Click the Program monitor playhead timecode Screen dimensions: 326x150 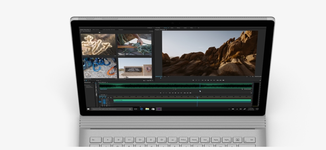pyautogui.click(x=159, y=76)
